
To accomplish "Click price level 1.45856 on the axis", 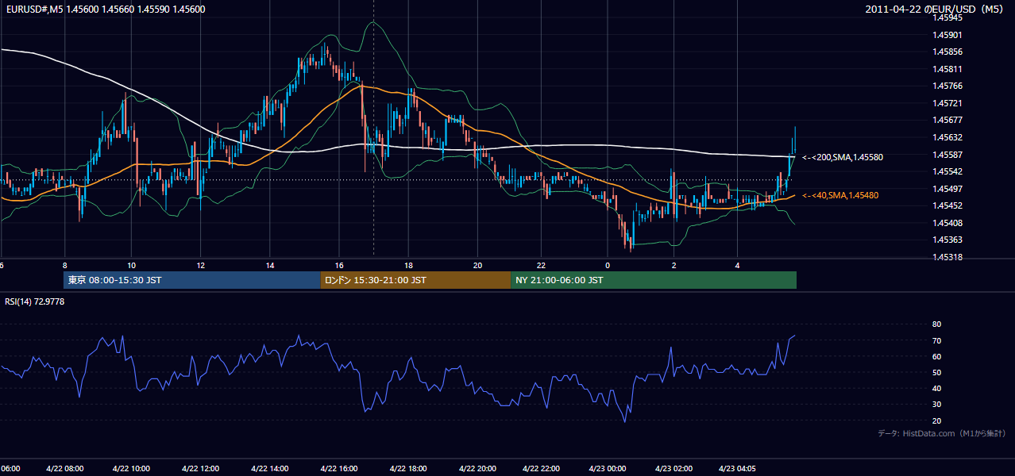I will click(947, 52).
